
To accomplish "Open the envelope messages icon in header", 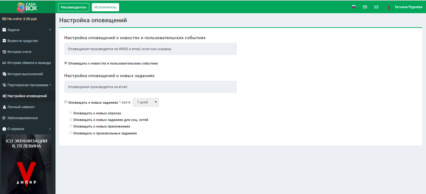I will pos(376,7).
